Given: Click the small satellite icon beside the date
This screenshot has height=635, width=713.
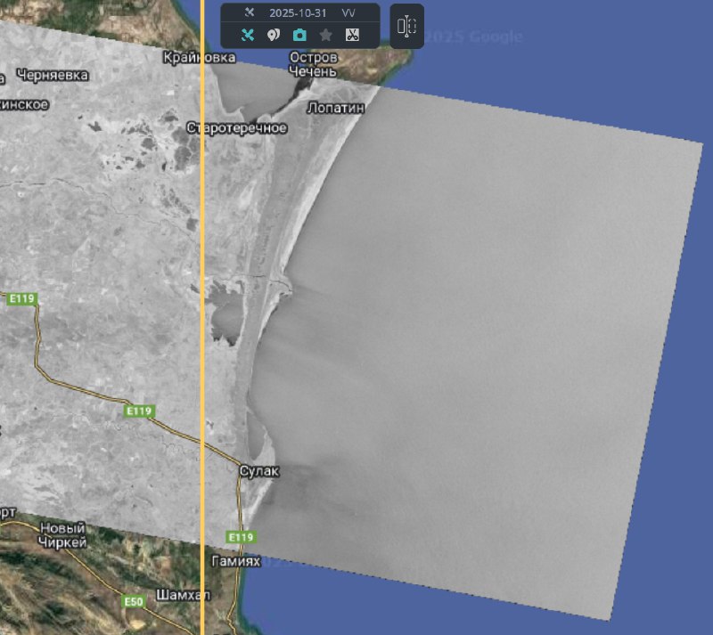Looking at the screenshot, I should click(250, 13).
